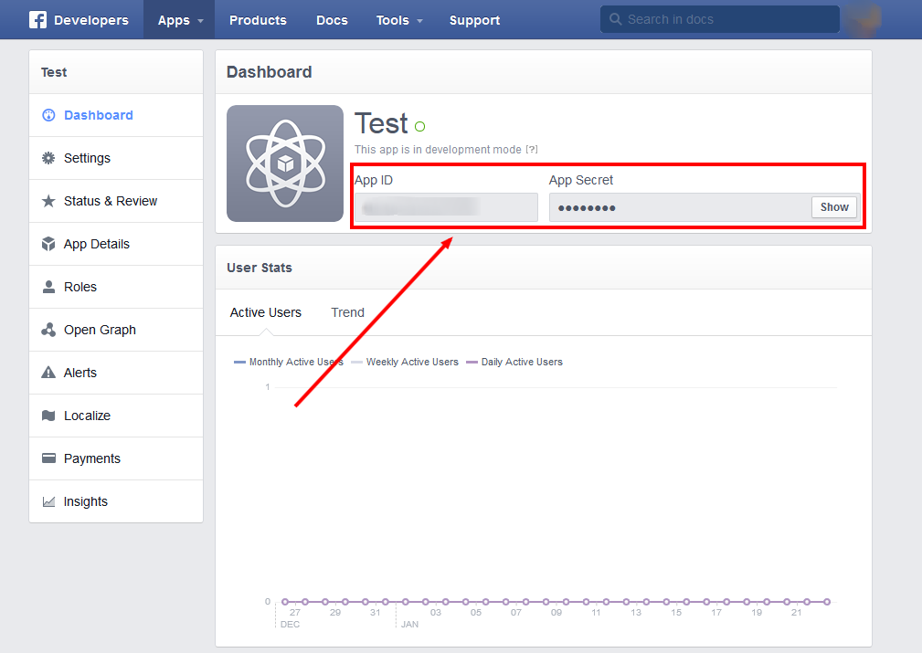Click the Search in docs field

[720, 19]
